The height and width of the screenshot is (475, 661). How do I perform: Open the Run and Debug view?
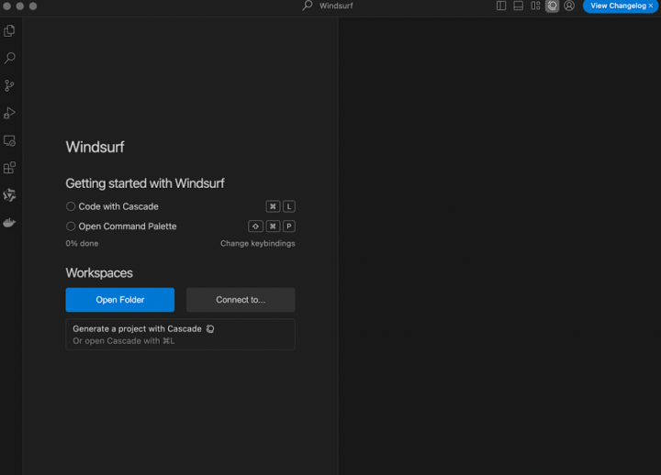pos(9,114)
